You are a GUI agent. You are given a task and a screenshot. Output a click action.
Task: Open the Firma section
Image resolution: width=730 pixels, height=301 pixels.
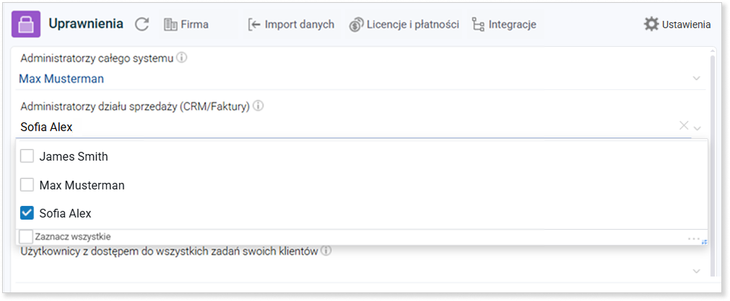[x=186, y=24]
